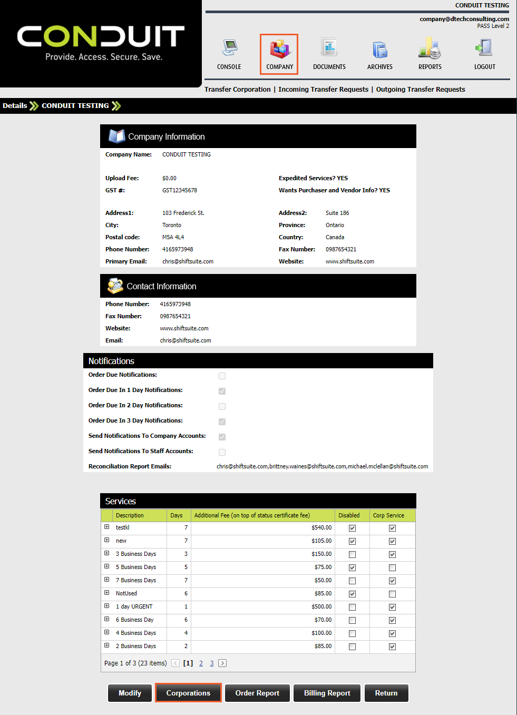Expand the 7 Business Days row
517x715 pixels.
[x=106, y=580]
